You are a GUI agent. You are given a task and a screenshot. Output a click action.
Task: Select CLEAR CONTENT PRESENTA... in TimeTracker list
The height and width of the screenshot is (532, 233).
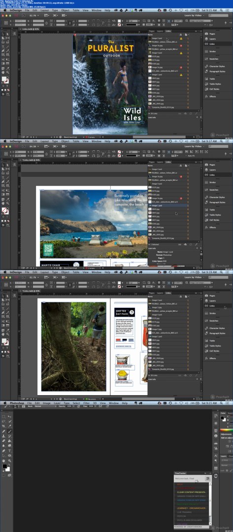coord(191,492)
